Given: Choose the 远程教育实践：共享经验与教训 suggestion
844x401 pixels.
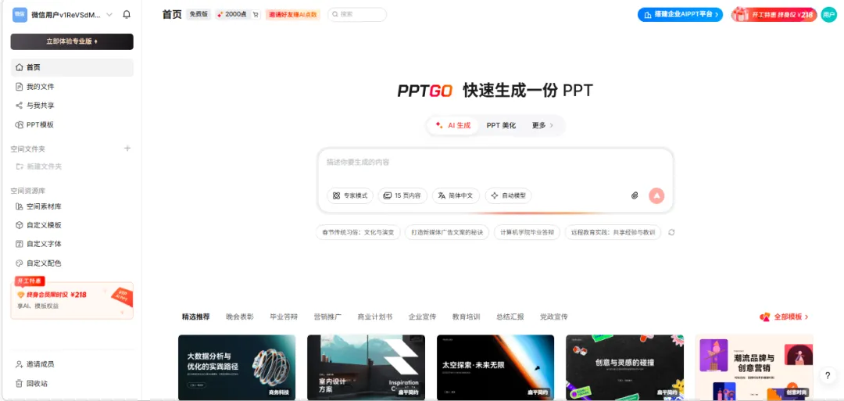Looking at the screenshot, I should click(x=613, y=232).
